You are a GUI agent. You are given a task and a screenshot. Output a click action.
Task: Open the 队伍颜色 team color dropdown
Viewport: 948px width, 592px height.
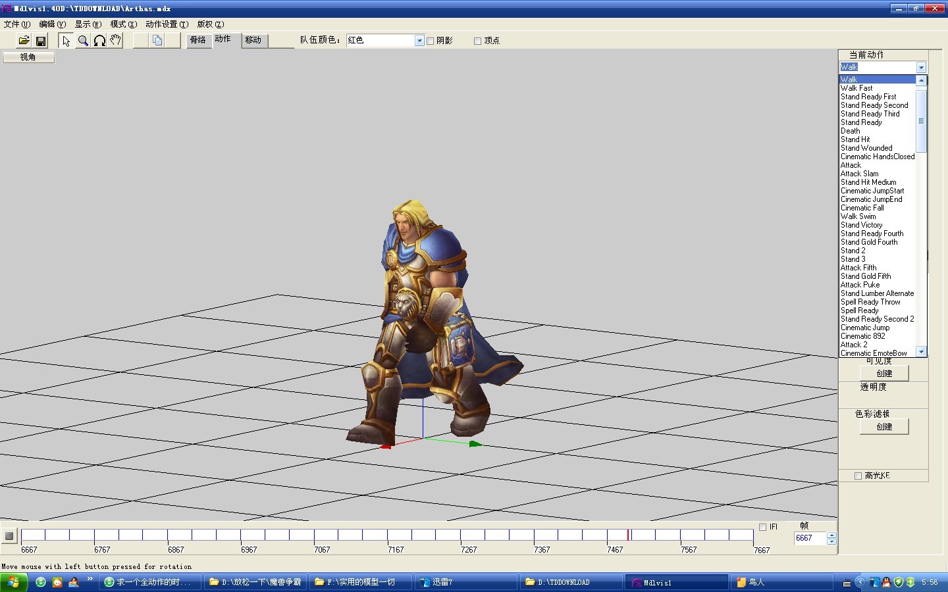coord(419,41)
